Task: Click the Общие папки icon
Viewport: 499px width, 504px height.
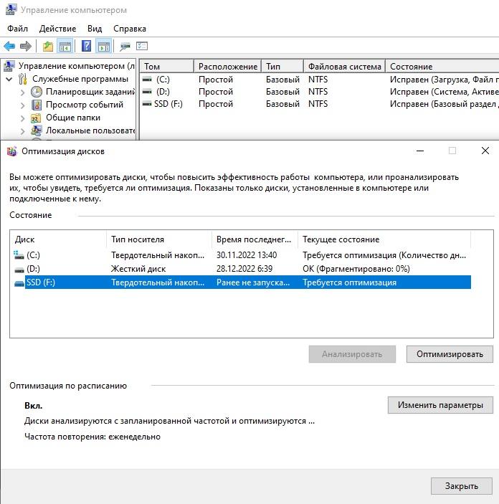Action: (x=36, y=118)
